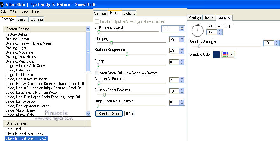The width and height of the screenshot is (280, 141).
Task: Click the Surface Roughness slider handle
Action: 127,54
